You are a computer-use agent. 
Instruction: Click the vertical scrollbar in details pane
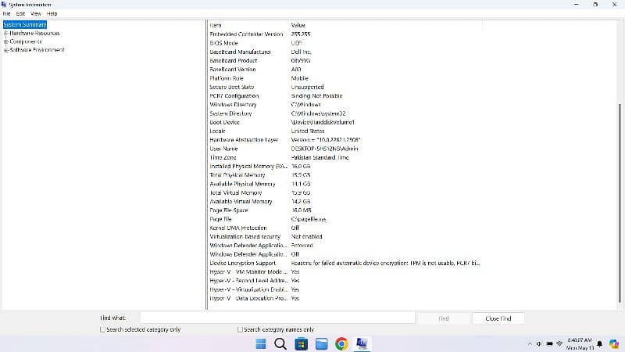pos(620,156)
